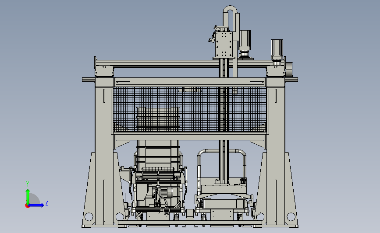Screen dimensions: 380x233
Task: Select the horizontal gantry beam on top
Action: [x=190, y=63]
